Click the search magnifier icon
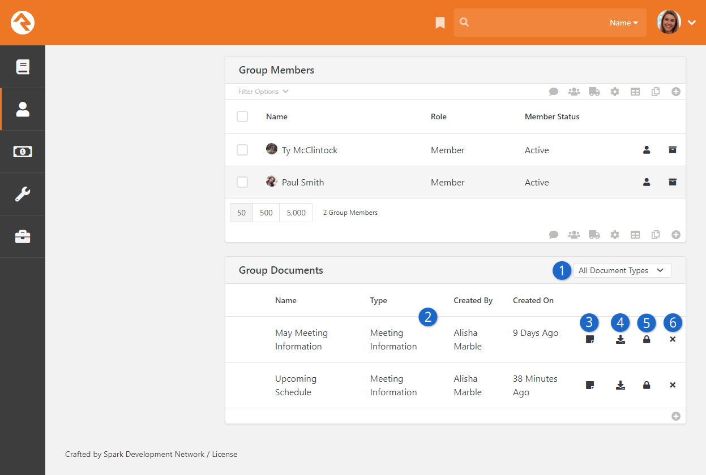 (464, 23)
